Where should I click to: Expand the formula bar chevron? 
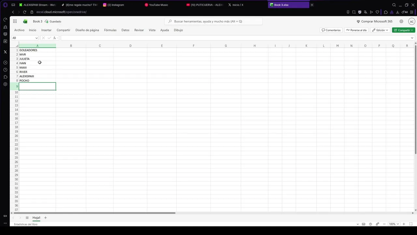[412, 38]
